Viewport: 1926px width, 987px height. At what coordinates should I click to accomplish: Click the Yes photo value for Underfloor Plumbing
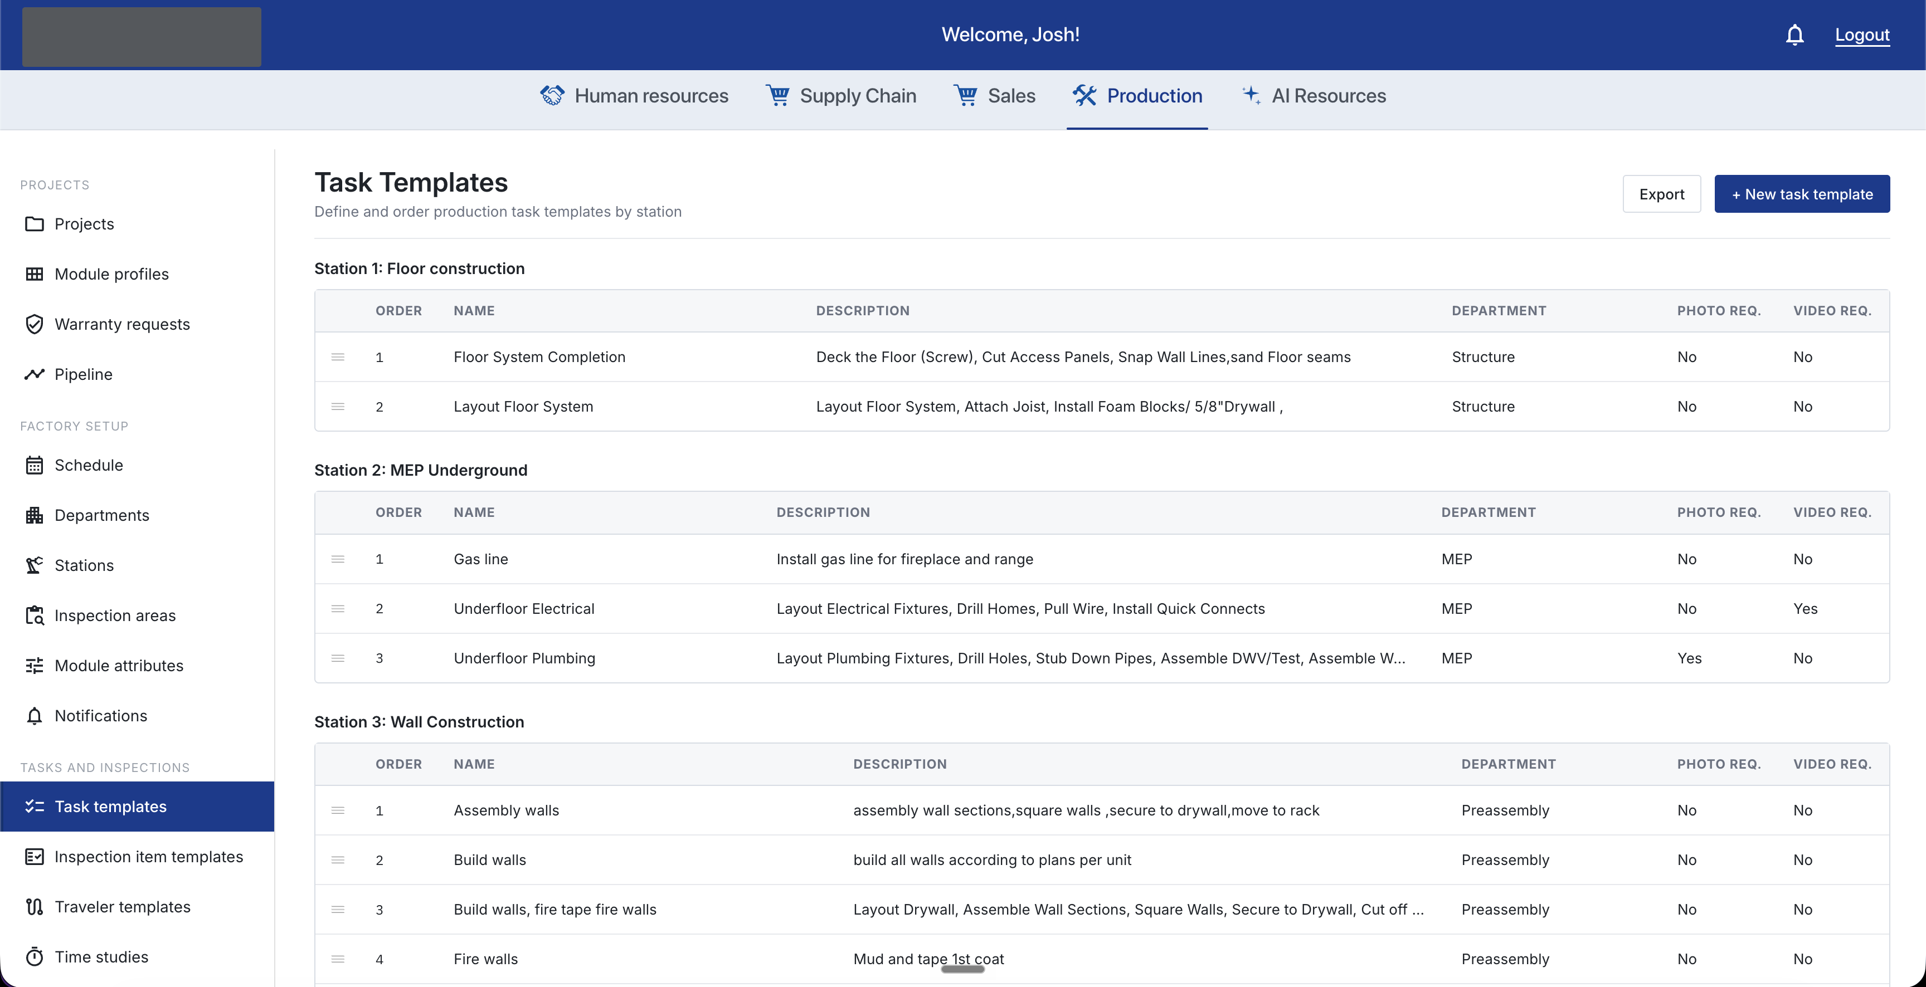click(x=1689, y=658)
